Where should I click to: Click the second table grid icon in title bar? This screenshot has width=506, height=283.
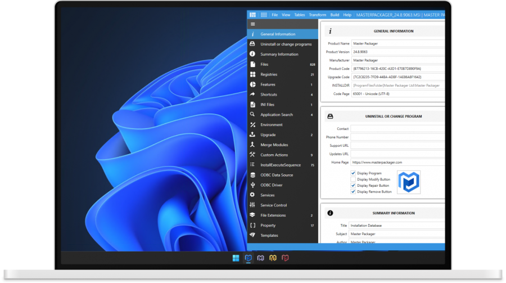[264, 15]
